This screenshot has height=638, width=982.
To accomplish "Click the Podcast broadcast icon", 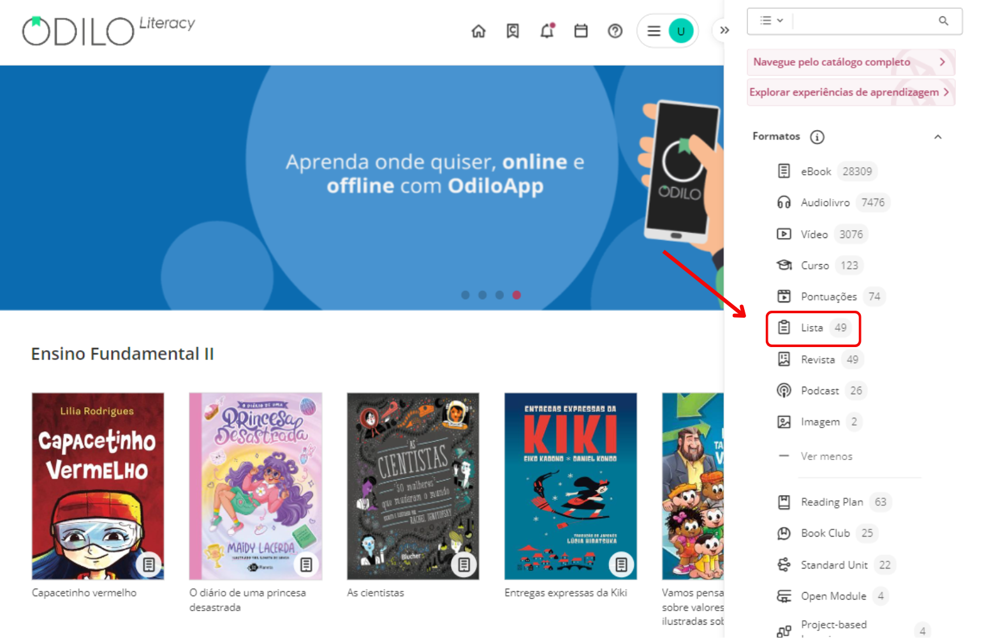I will pos(784,390).
